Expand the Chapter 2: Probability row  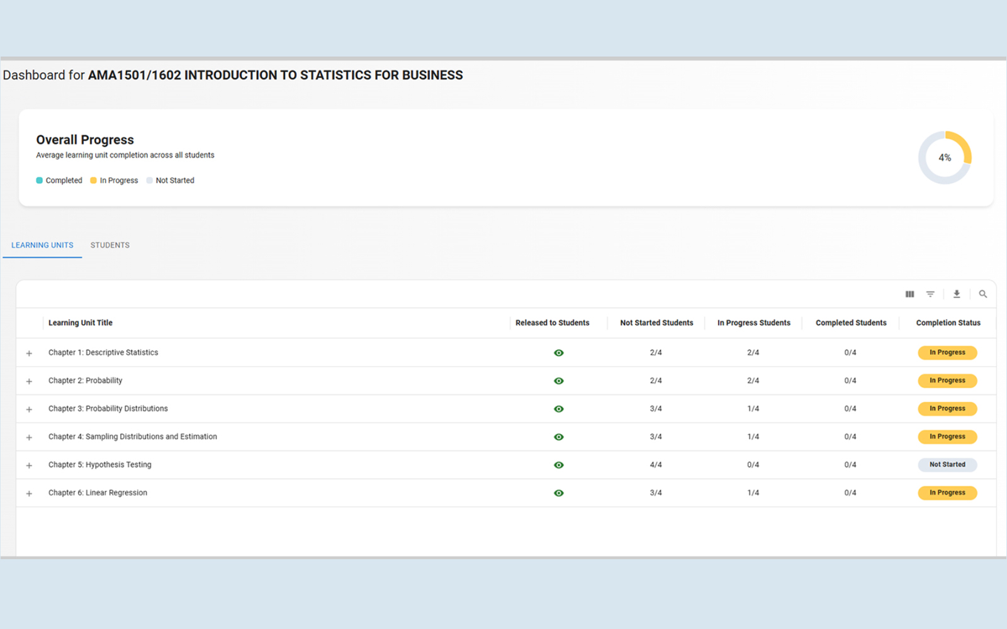click(x=29, y=381)
